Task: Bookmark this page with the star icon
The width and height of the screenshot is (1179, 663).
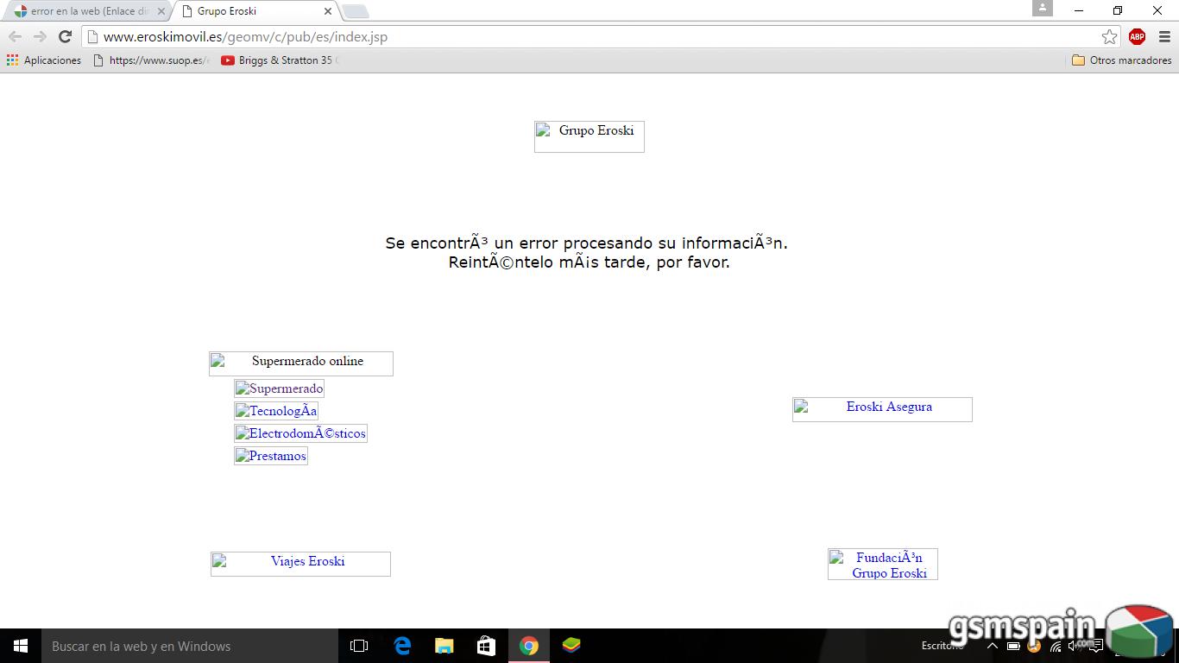Action: (x=1109, y=36)
